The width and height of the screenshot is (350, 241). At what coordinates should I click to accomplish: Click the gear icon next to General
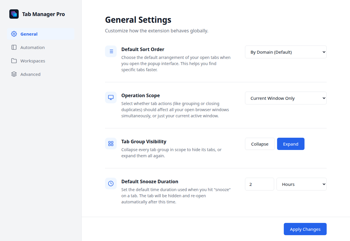tap(14, 34)
